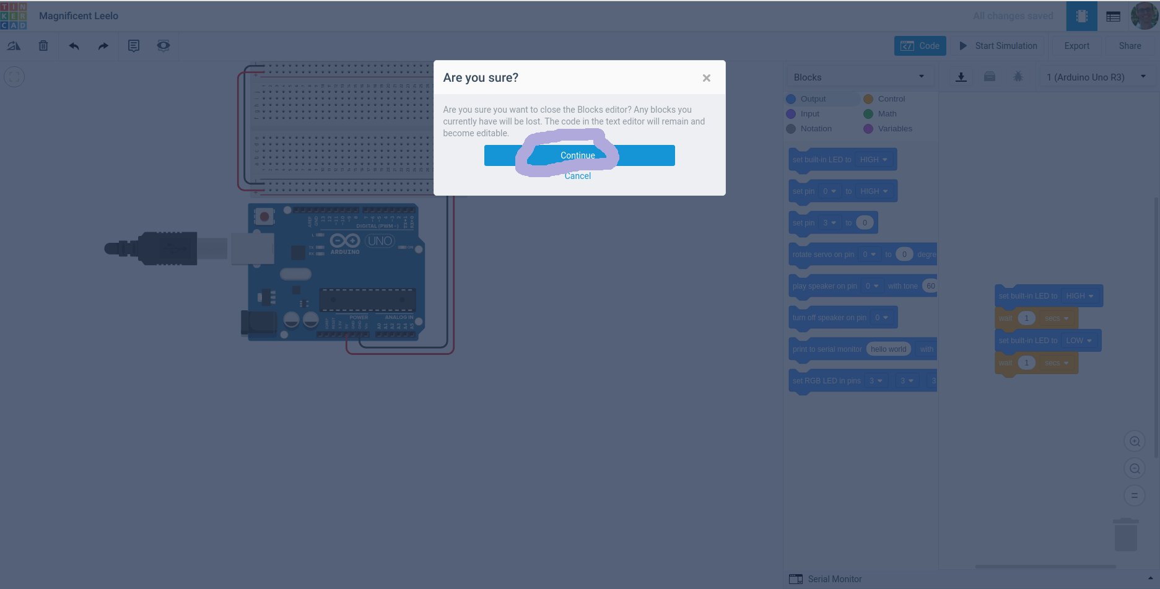Click the Arduino Uno reset button
1160x589 pixels.
coord(264,216)
